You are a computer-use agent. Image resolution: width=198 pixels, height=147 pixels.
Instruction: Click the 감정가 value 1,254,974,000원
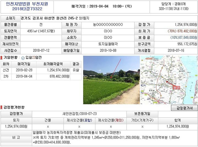186,25
